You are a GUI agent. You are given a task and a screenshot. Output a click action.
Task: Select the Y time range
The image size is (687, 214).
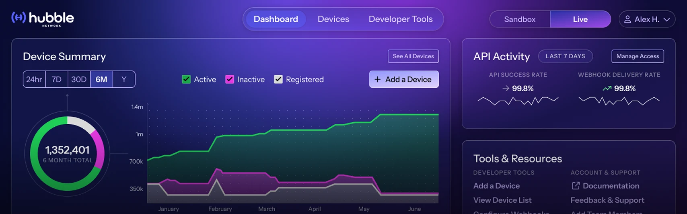(124, 79)
